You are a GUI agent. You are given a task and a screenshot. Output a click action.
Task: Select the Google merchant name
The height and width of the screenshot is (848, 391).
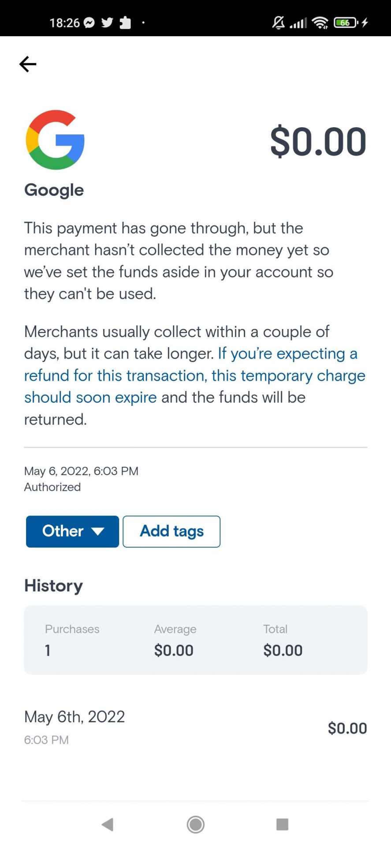click(x=54, y=189)
